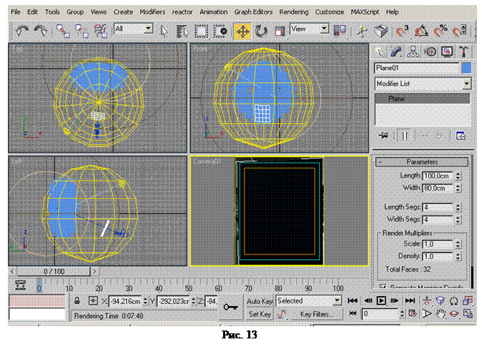Click the Length value input field
Screen dimensions: 482x347
click(436, 176)
